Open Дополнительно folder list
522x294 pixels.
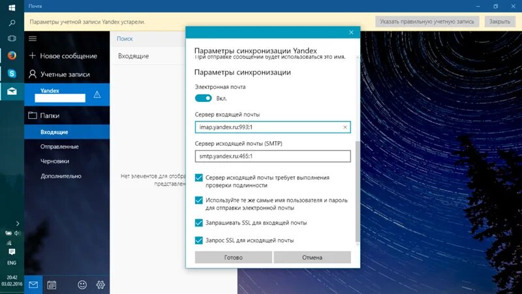click(x=61, y=176)
